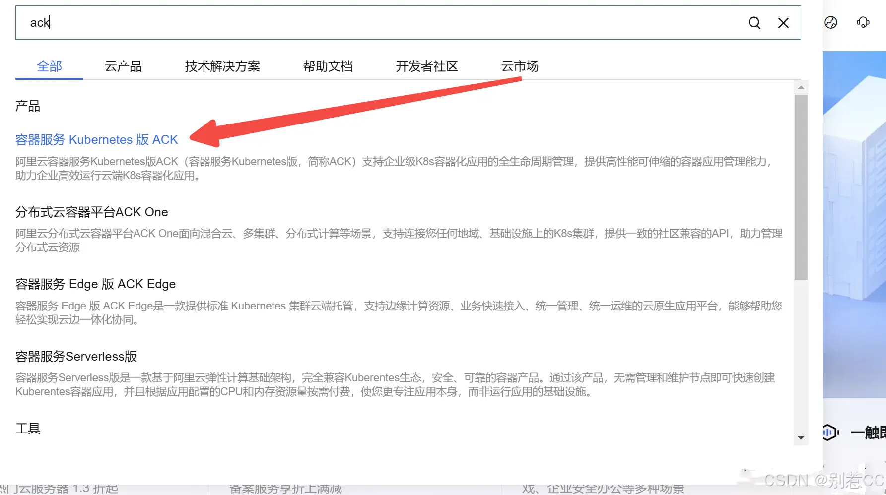Viewport: 886px width, 495px height.
Task: Click the 产品 section heading
Action: (x=28, y=106)
